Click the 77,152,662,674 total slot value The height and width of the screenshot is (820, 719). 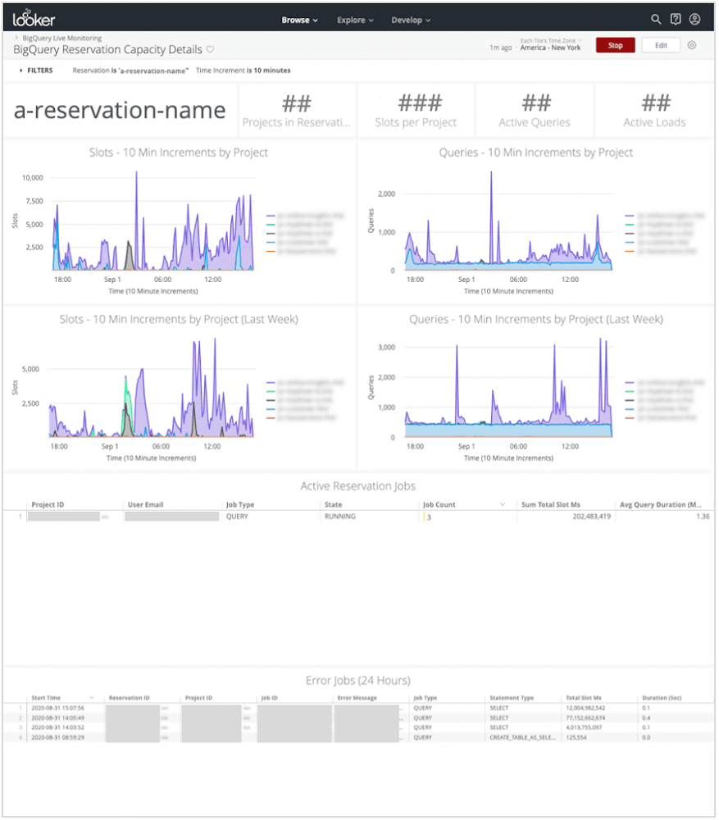585,718
